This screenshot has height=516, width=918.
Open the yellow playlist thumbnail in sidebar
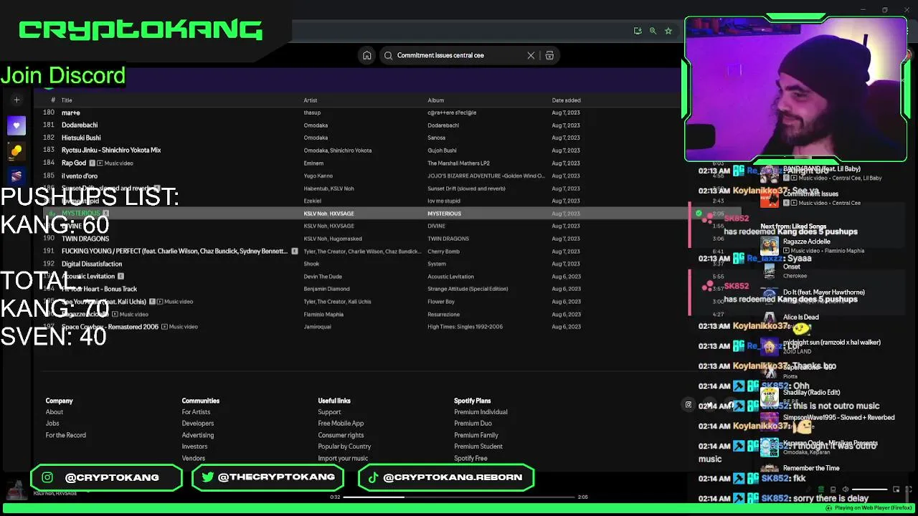16,150
